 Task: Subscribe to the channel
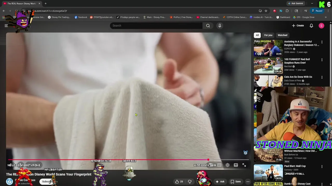coord(47,182)
